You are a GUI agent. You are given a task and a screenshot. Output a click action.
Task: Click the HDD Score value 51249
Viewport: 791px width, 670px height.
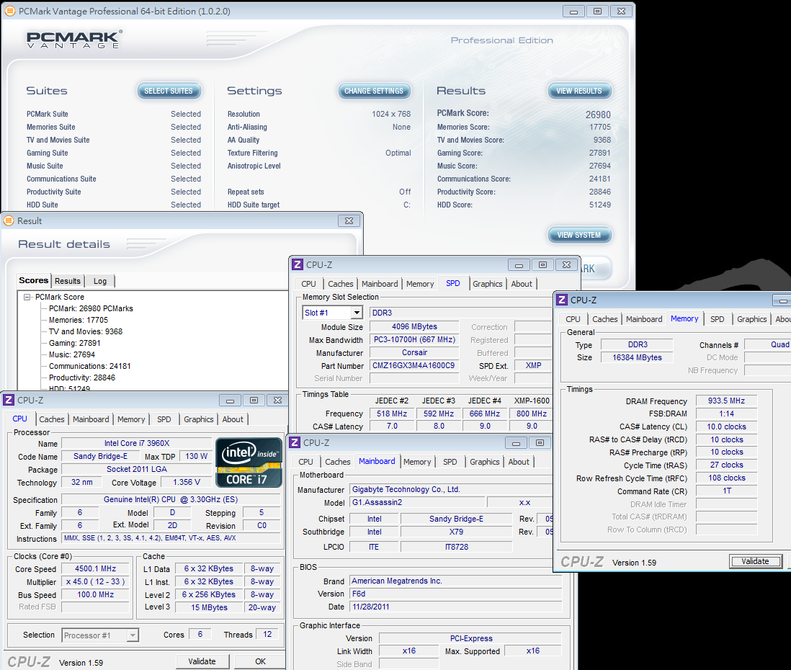(x=600, y=205)
